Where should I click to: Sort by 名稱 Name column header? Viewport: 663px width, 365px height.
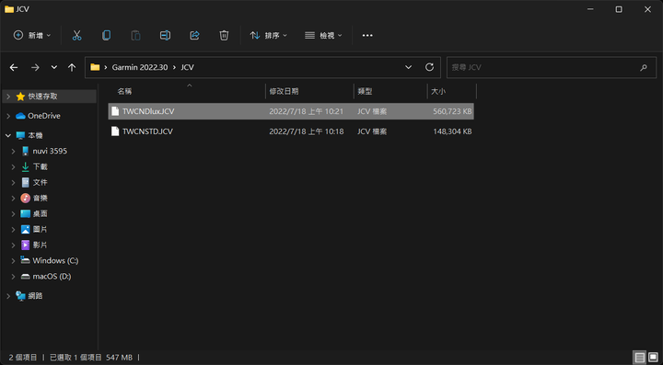click(124, 91)
